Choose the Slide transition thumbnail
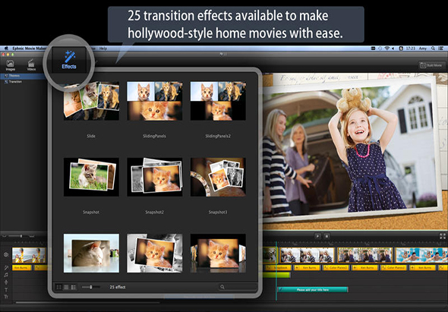Viewport: 448px width, 312px height. pyautogui.click(x=91, y=100)
